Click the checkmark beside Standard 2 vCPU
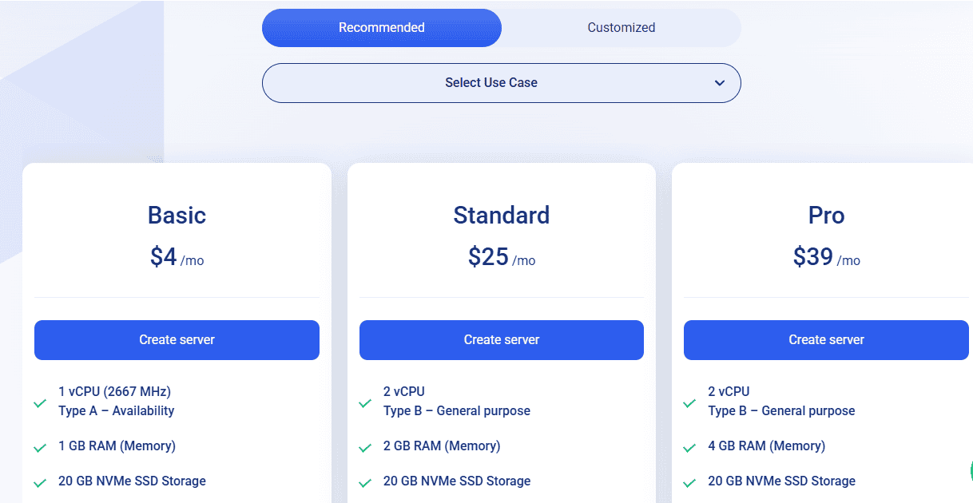Image resolution: width=973 pixels, height=503 pixels. tap(365, 403)
